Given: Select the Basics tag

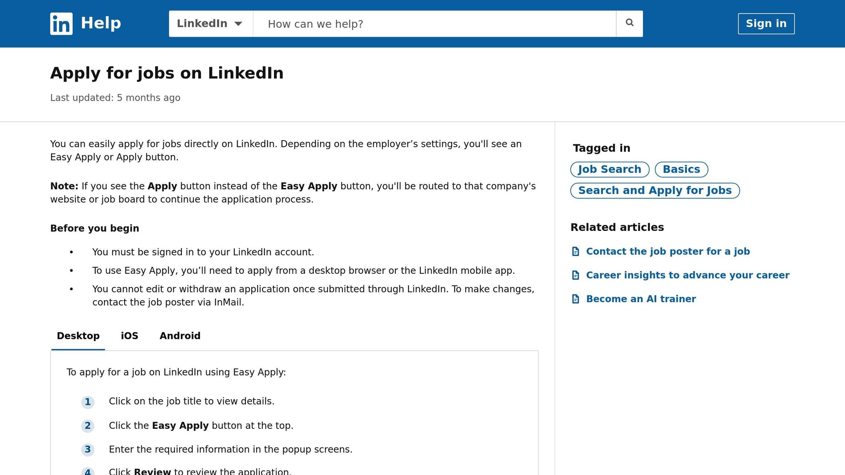Looking at the screenshot, I should (x=681, y=169).
